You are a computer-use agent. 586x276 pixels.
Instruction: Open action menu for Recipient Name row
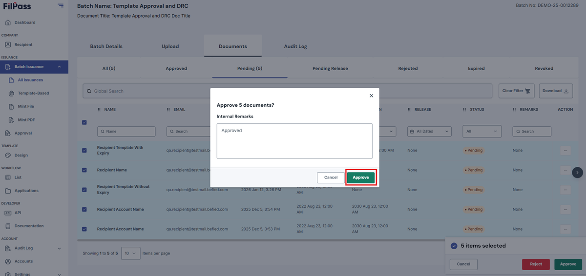coord(565,170)
